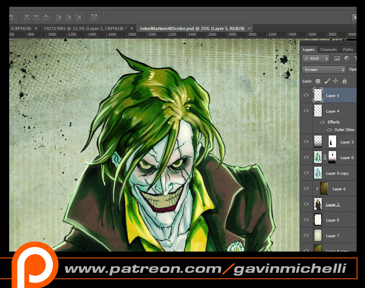Select the Layer 0 copy name
Screen dimensions: 365x288
click(337, 173)
